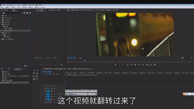The height and width of the screenshot is (109, 194).
Task: Toggle nest-or-individual-clips insert mode icon
Action: point(43,74)
